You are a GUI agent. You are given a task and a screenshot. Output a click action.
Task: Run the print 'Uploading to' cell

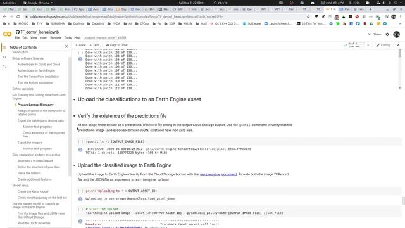(80, 191)
